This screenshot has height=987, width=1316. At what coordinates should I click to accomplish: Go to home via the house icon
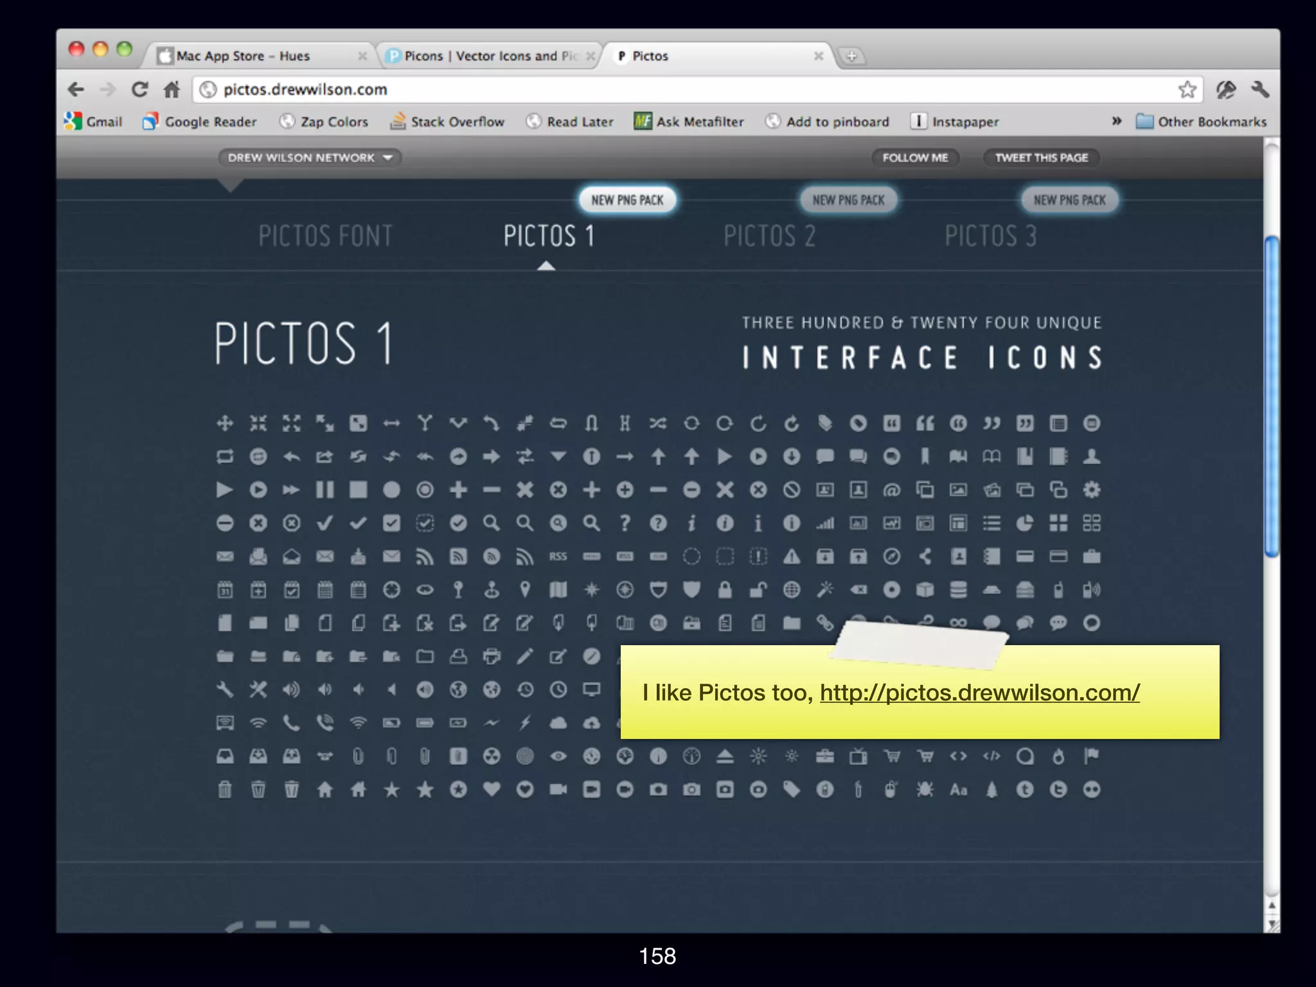pyautogui.click(x=172, y=89)
